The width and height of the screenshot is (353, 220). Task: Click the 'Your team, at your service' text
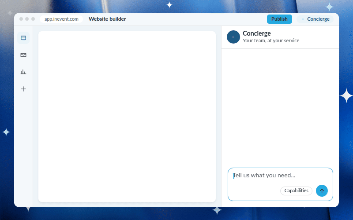click(x=271, y=40)
